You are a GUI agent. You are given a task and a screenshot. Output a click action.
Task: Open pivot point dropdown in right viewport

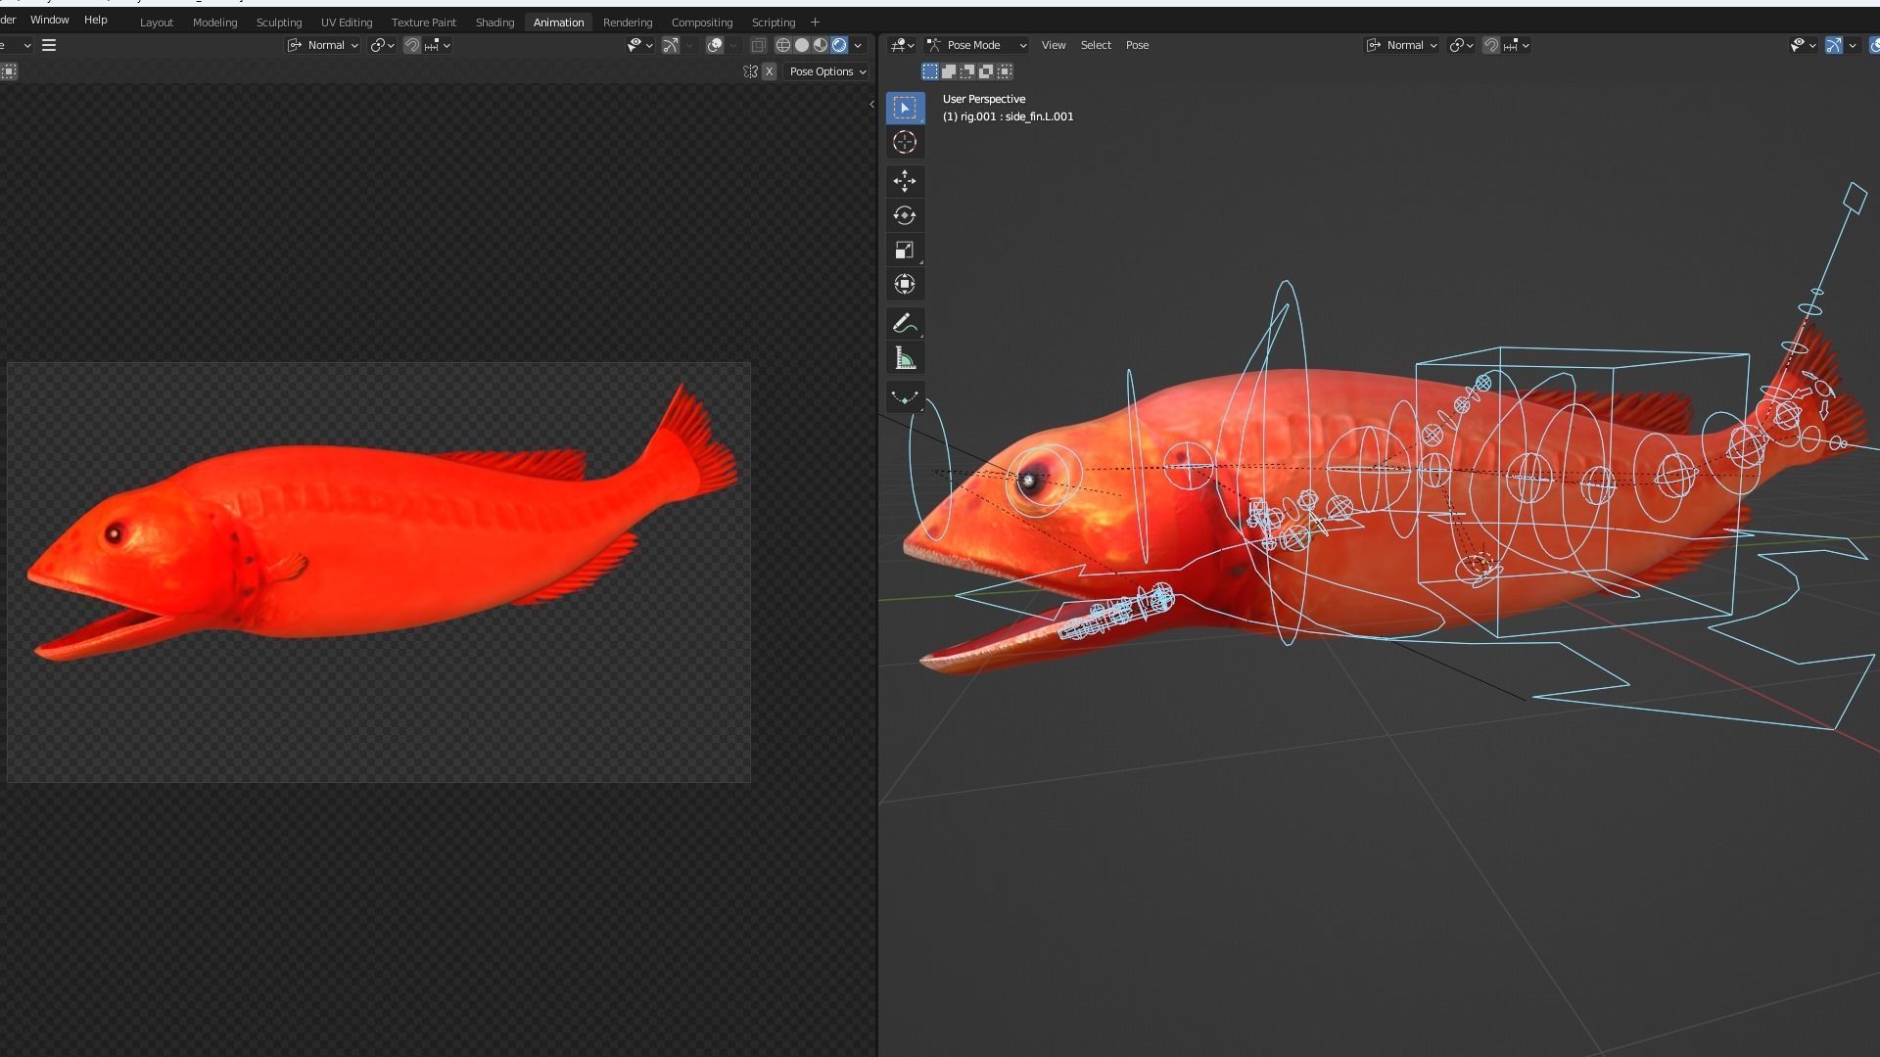[1461, 45]
